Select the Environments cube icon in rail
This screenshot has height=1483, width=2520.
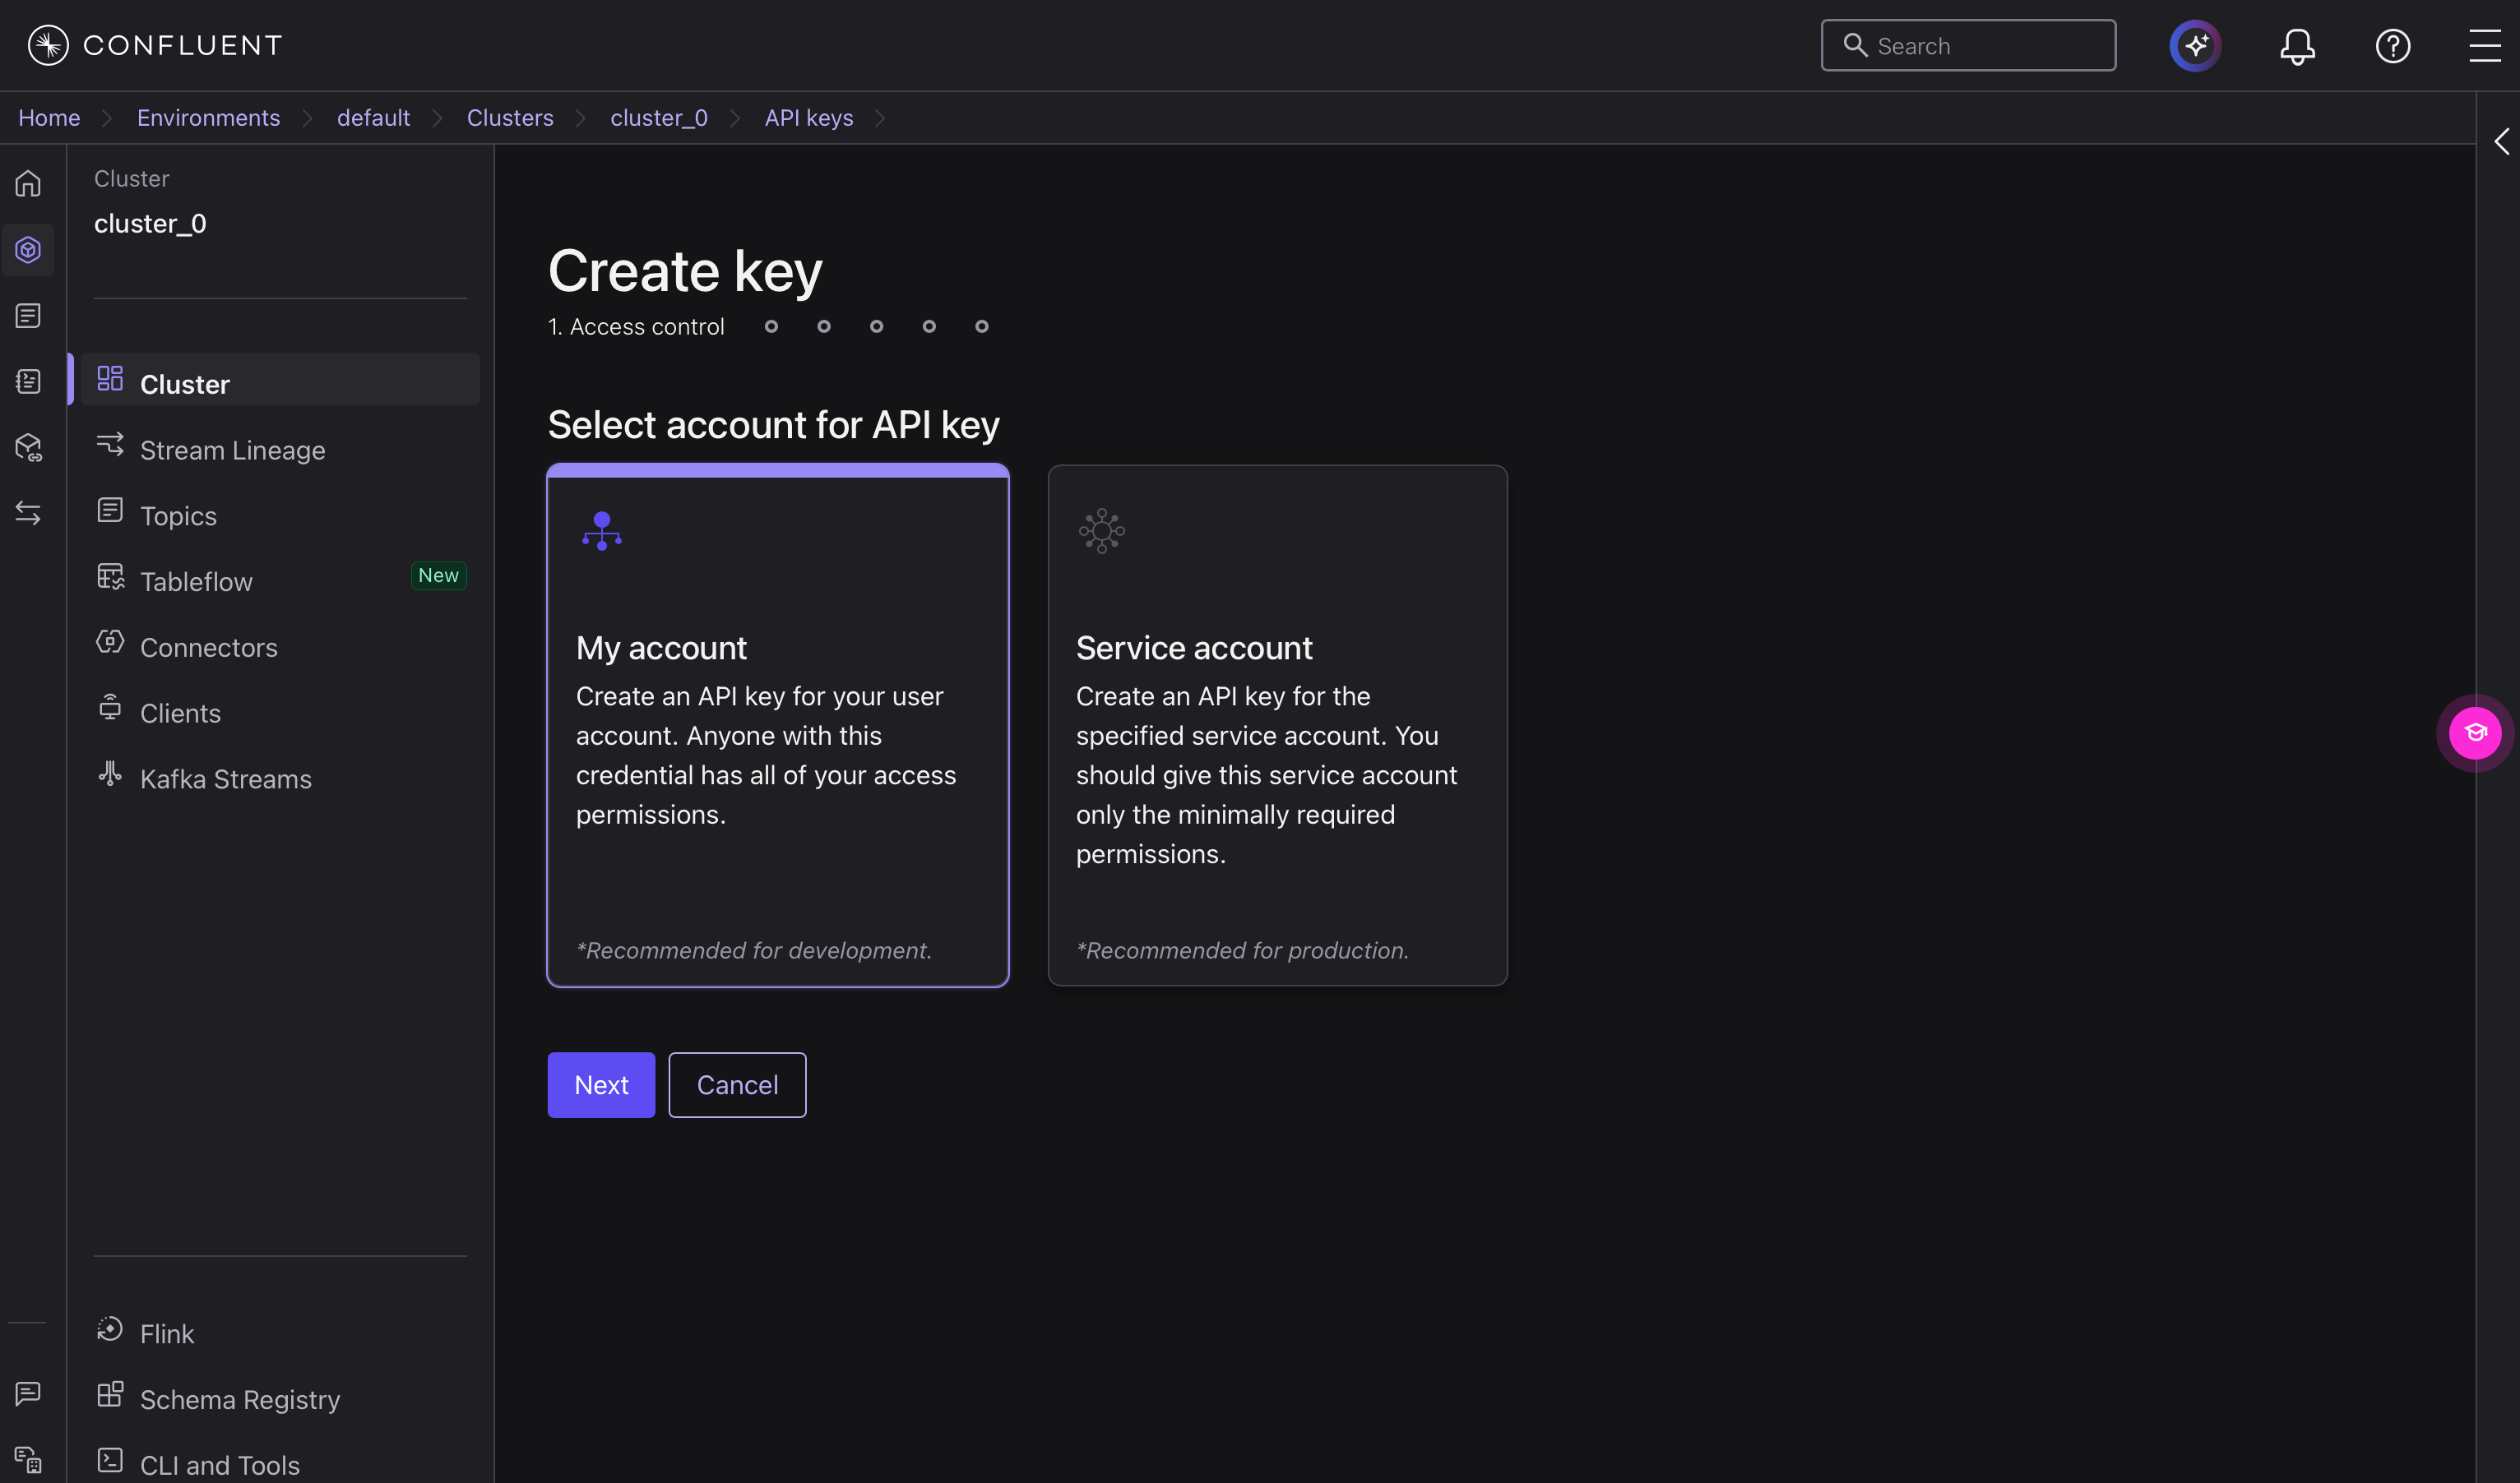pos(28,250)
